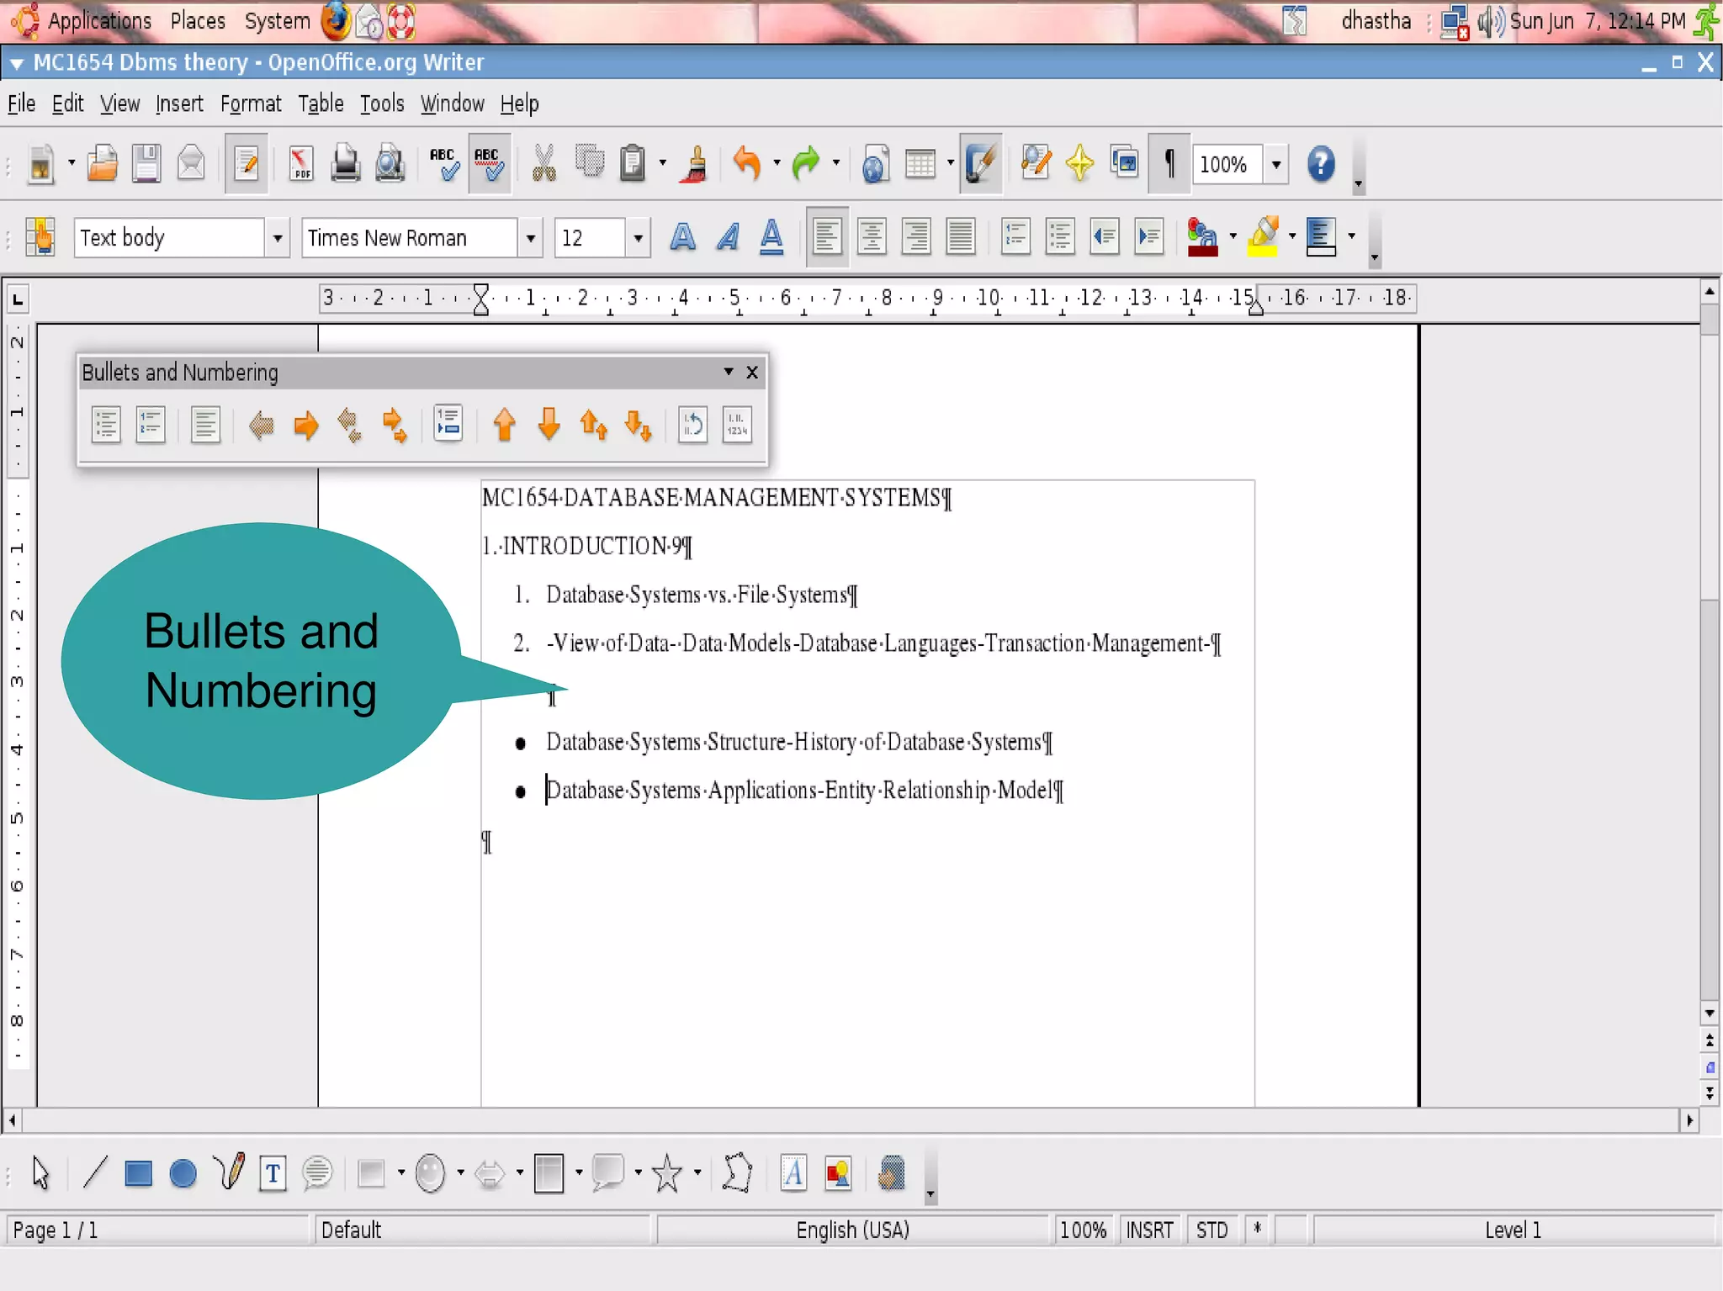This screenshot has width=1723, height=1291.
Task: Open font size 12 dropdown
Action: (x=638, y=238)
